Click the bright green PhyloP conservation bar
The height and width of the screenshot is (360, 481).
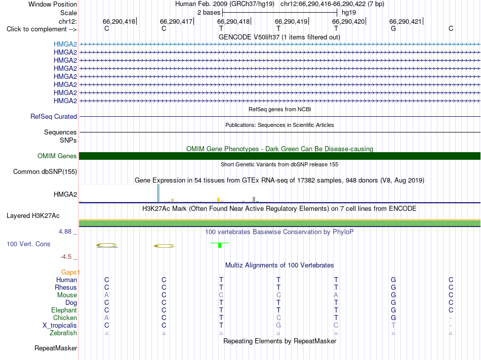220,245
